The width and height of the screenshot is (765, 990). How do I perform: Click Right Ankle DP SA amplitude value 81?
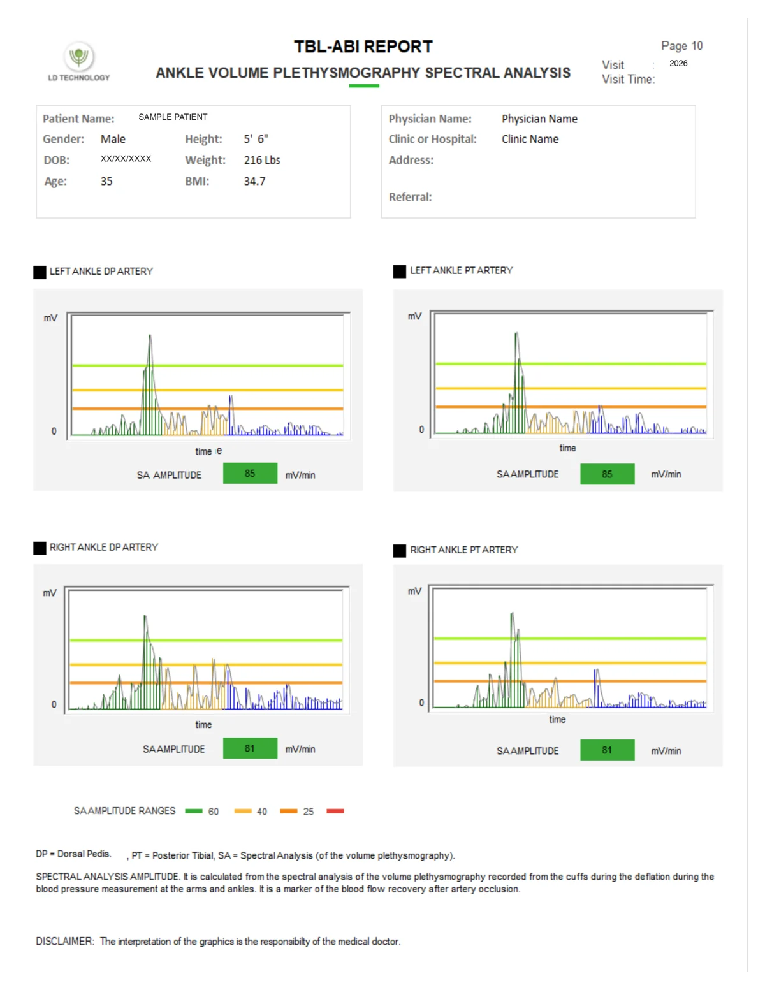point(250,748)
